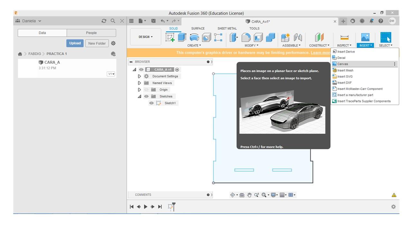Click the New Folder button

coord(97,43)
